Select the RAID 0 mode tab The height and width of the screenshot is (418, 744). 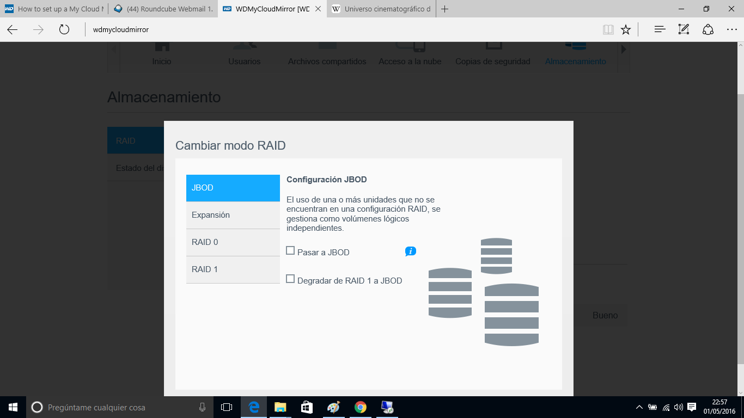coord(233,242)
